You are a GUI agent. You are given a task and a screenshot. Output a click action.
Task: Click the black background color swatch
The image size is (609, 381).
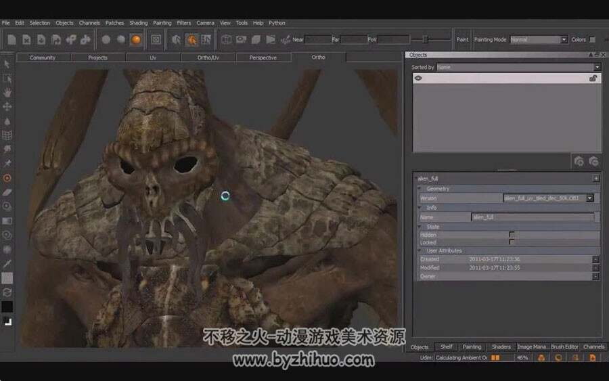click(x=7, y=307)
